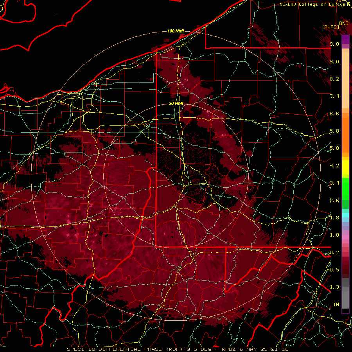Click the 1.0 scale value
Screen dimensions: 352x352
pos(334,235)
